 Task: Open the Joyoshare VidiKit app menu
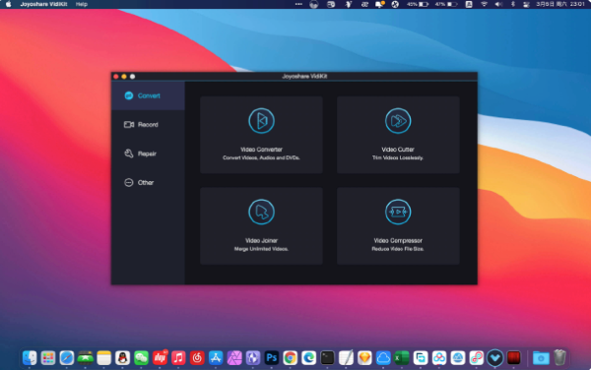pos(43,4)
